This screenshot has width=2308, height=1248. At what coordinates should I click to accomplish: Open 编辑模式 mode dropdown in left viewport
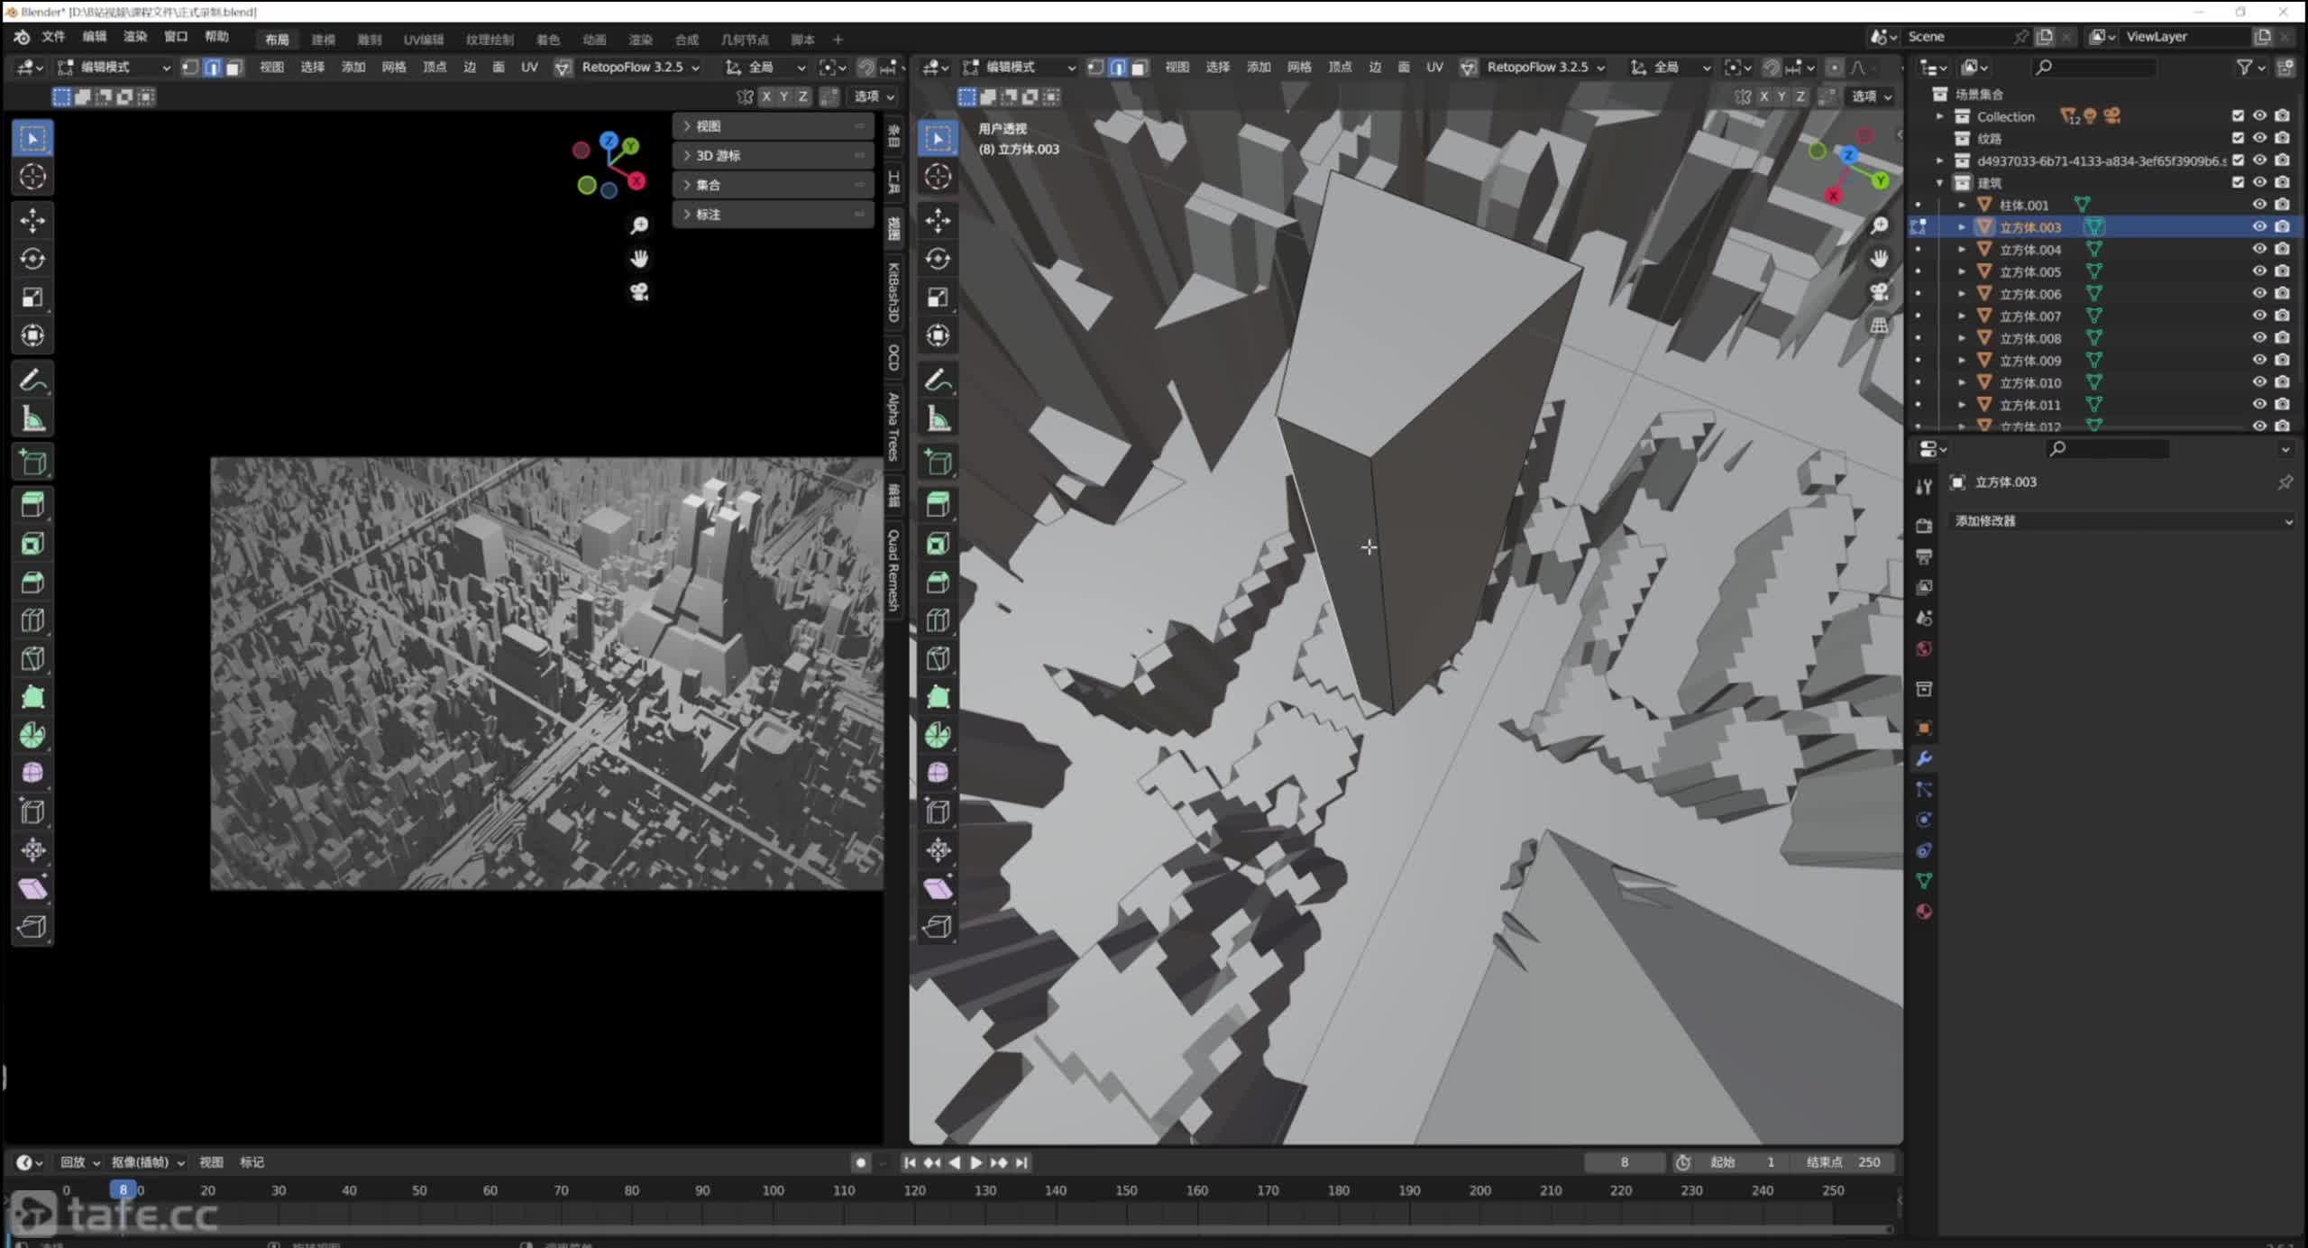click(x=114, y=68)
